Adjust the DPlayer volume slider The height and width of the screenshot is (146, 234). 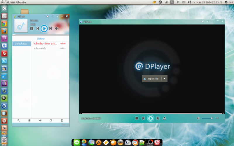pos(207,118)
